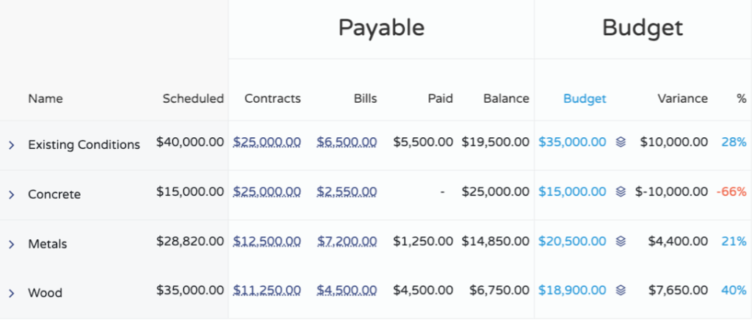The height and width of the screenshot is (320, 752).
Task: Click the Variance column header
Action: click(682, 98)
